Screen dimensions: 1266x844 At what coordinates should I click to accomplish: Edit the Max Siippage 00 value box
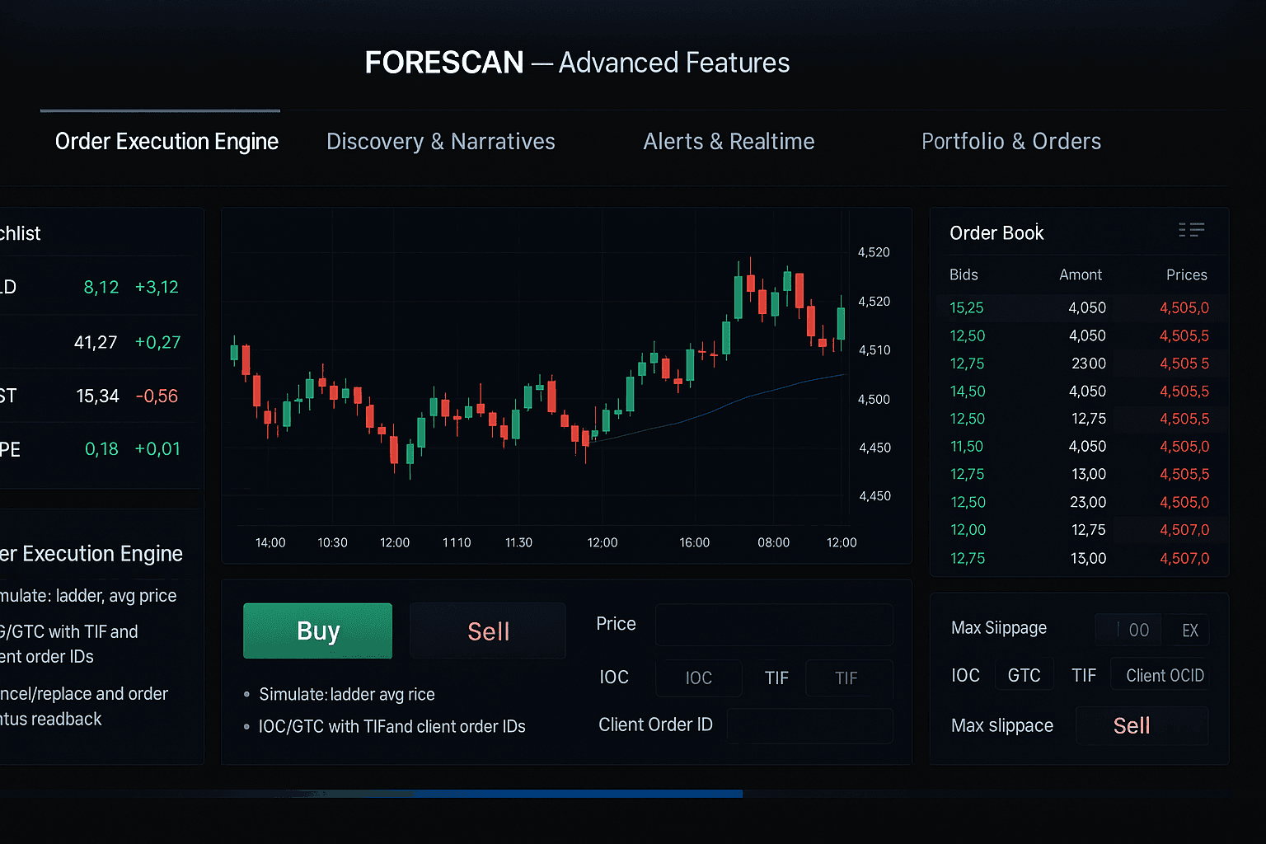pos(1128,630)
